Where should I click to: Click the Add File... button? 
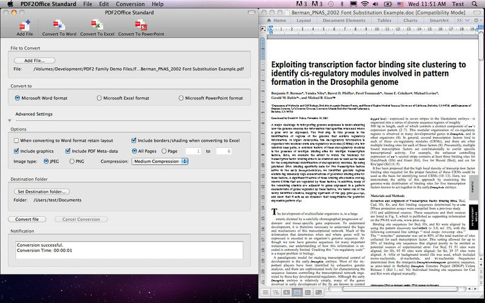click(35, 61)
